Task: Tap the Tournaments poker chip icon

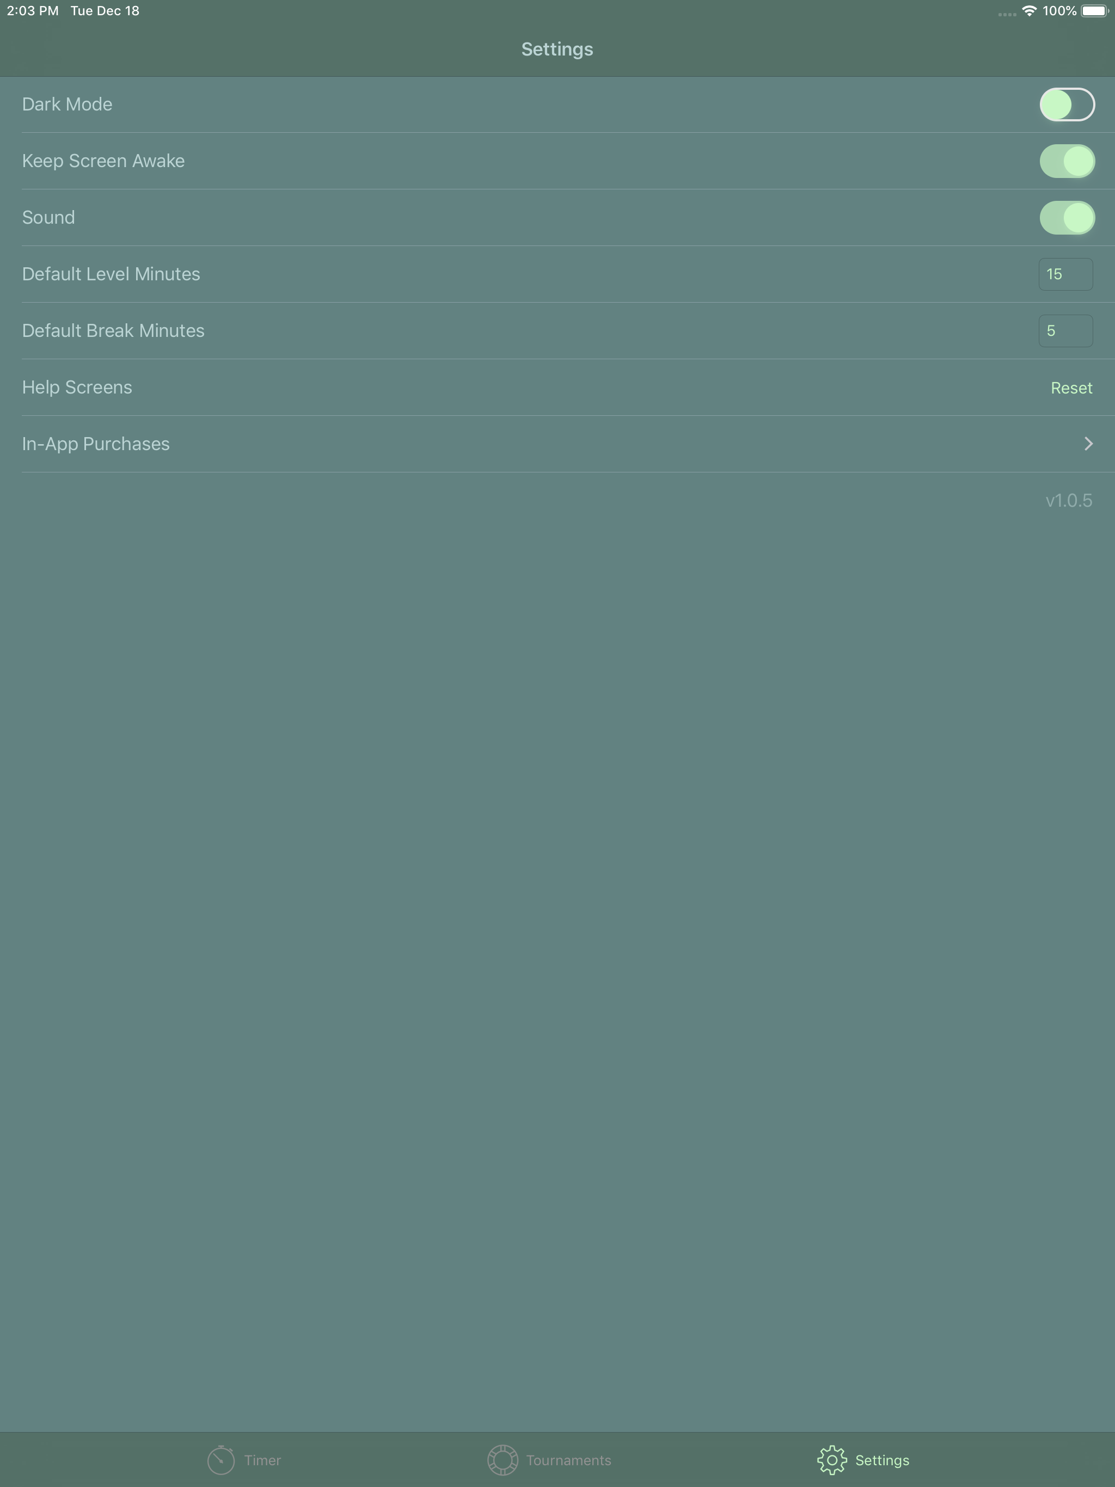Action: pos(503,1459)
